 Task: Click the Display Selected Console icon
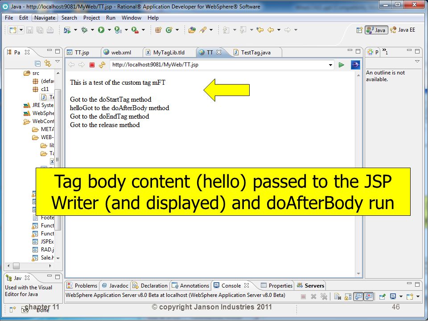pyautogui.click(x=393, y=296)
